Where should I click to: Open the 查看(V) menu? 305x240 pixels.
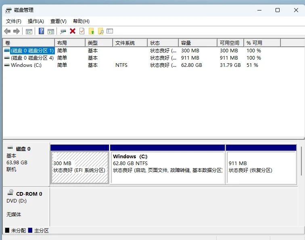[x=58, y=21]
